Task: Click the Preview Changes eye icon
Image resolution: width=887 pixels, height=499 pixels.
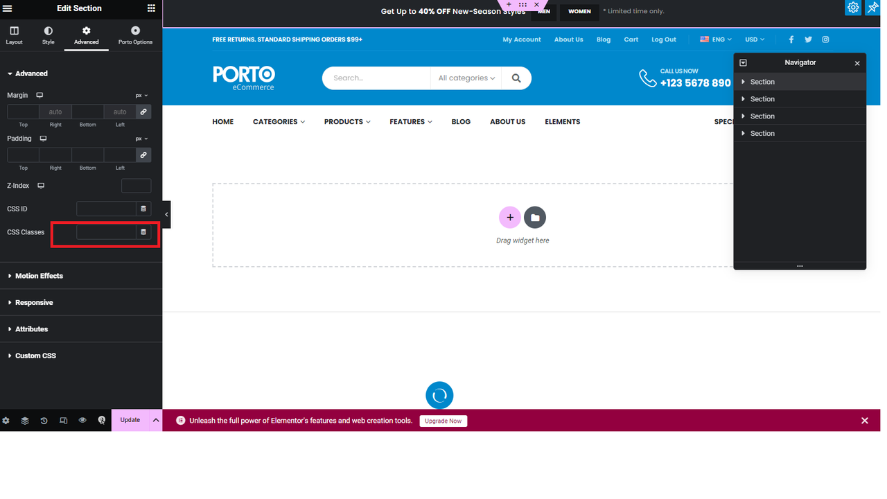Action: click(x=82, y=421)
